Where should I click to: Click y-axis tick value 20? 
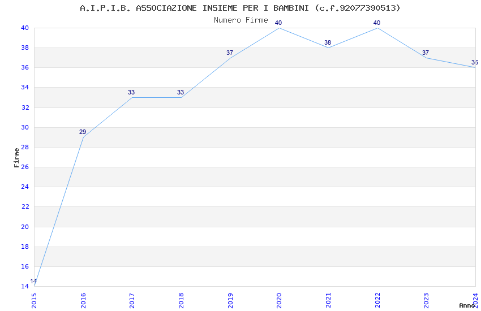click(25, 227)
